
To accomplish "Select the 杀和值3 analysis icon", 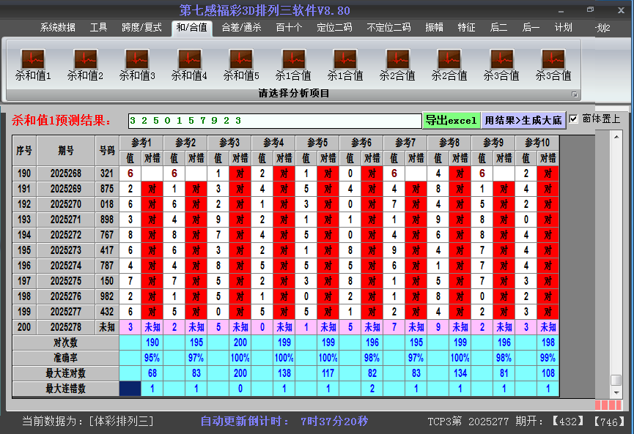I will pos(136,64).
